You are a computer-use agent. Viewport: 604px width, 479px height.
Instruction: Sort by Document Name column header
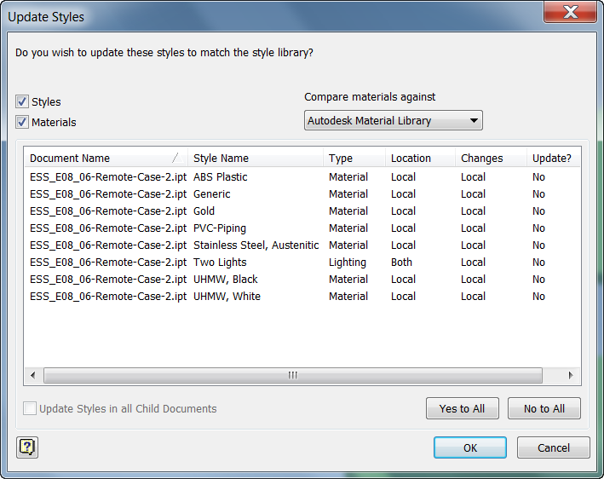(x=106, y=158)
